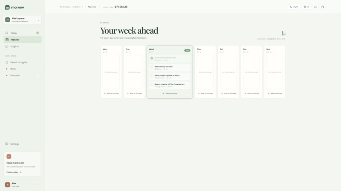Open the Alex's space workspace switcher
The image size is (341, 191).
22,20
